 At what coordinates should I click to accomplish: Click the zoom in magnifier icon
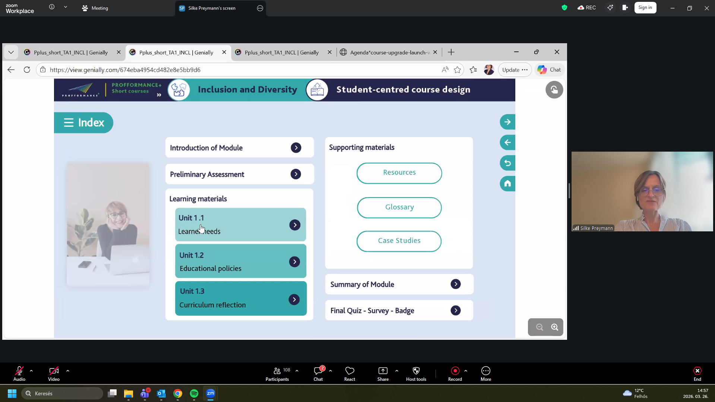[x=554, y=327]
